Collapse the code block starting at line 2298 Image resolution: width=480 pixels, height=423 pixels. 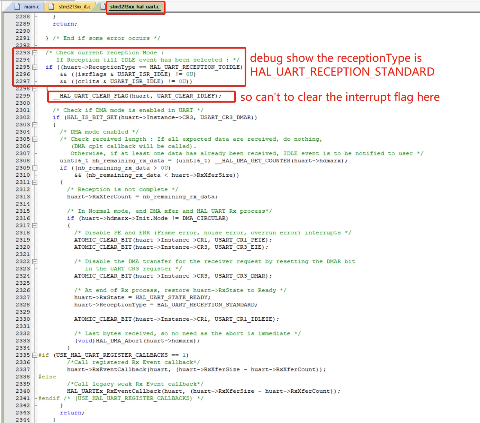coord(35,89)
